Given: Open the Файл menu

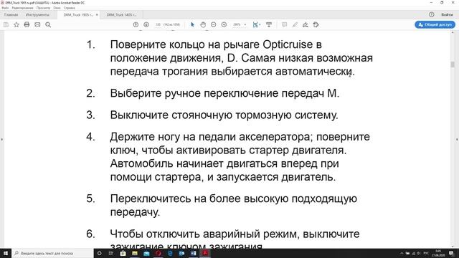Looking at the screenshot, I should tap(5, 8).
